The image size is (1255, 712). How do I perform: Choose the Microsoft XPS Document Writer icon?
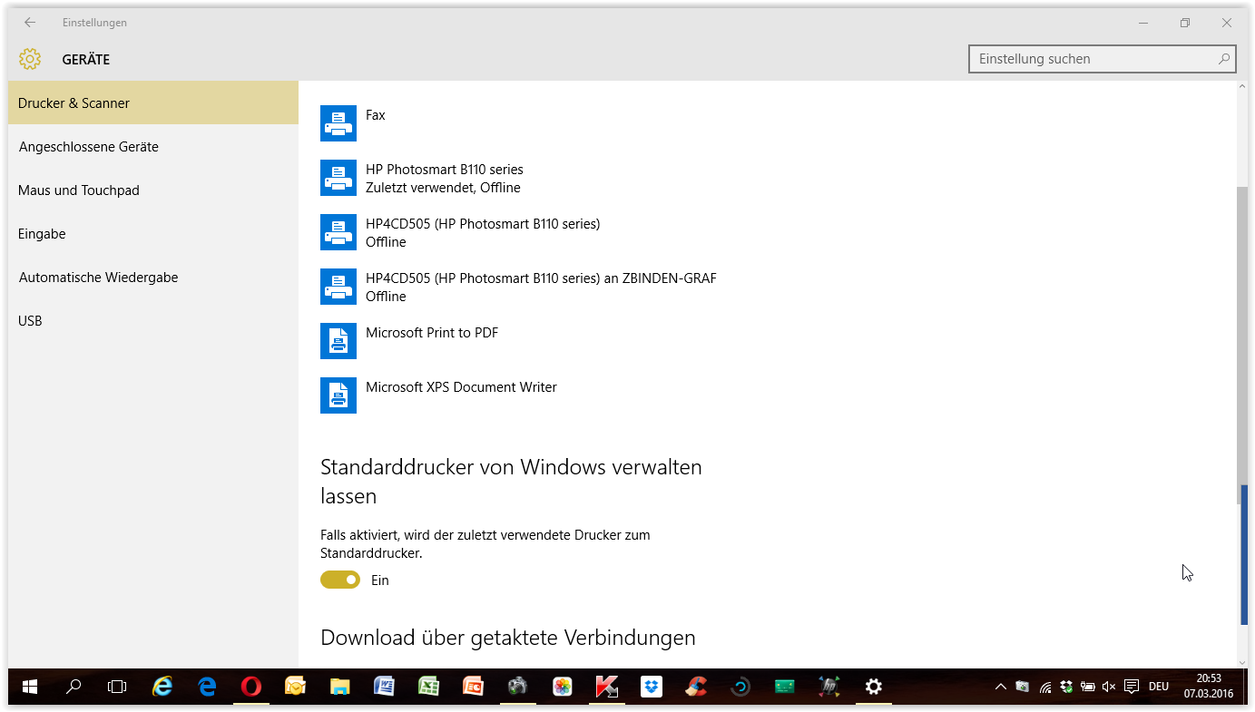pyautogui.click(x=338, y=395)
